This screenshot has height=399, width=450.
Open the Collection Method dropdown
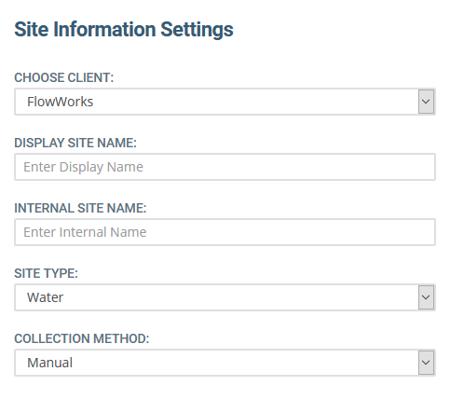click(x=225, y=363)
